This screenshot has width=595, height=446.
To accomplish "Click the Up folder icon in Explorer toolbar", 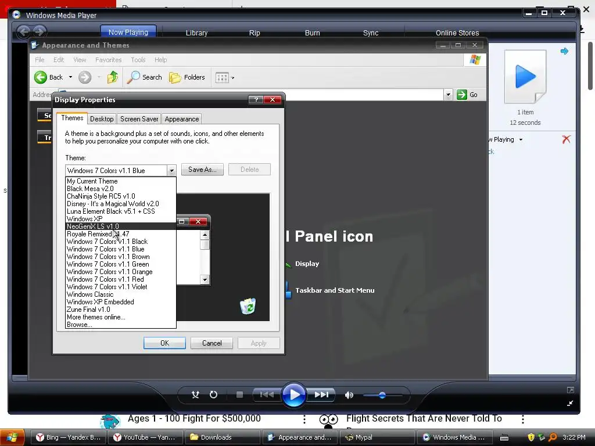I will coord(112,77).
